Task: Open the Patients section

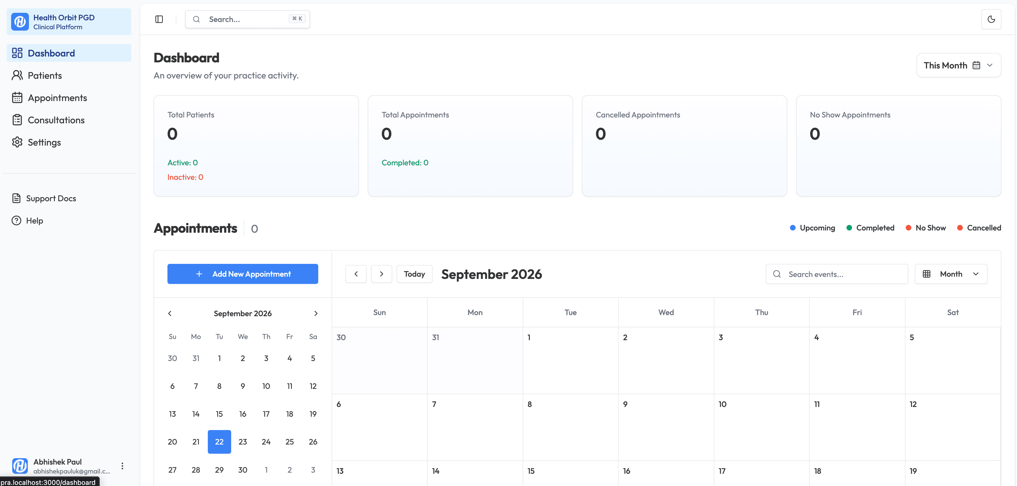Action: pos(69,75)
